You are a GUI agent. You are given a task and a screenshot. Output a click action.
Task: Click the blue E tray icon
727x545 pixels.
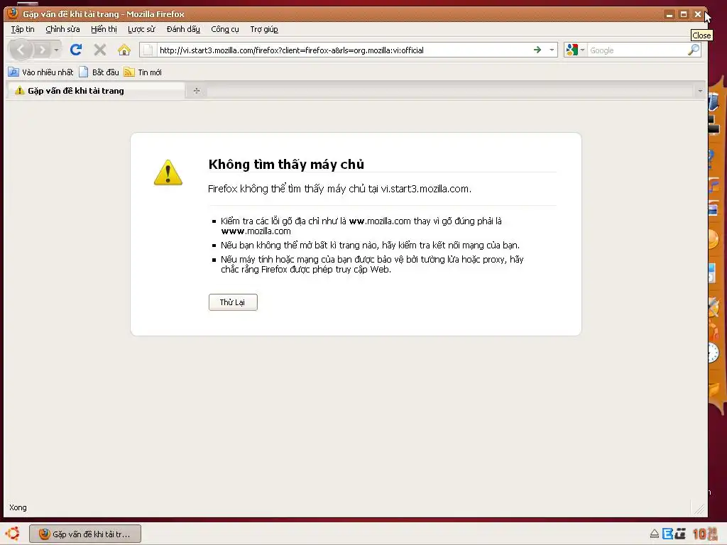(x=667, y=534)
